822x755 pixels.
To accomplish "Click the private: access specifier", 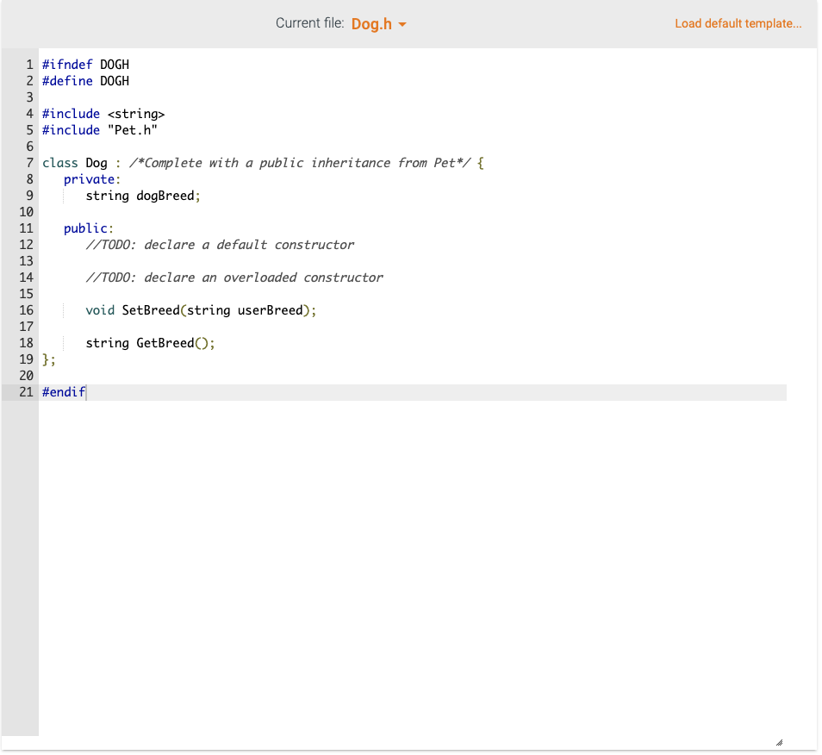I will point(90,178).
